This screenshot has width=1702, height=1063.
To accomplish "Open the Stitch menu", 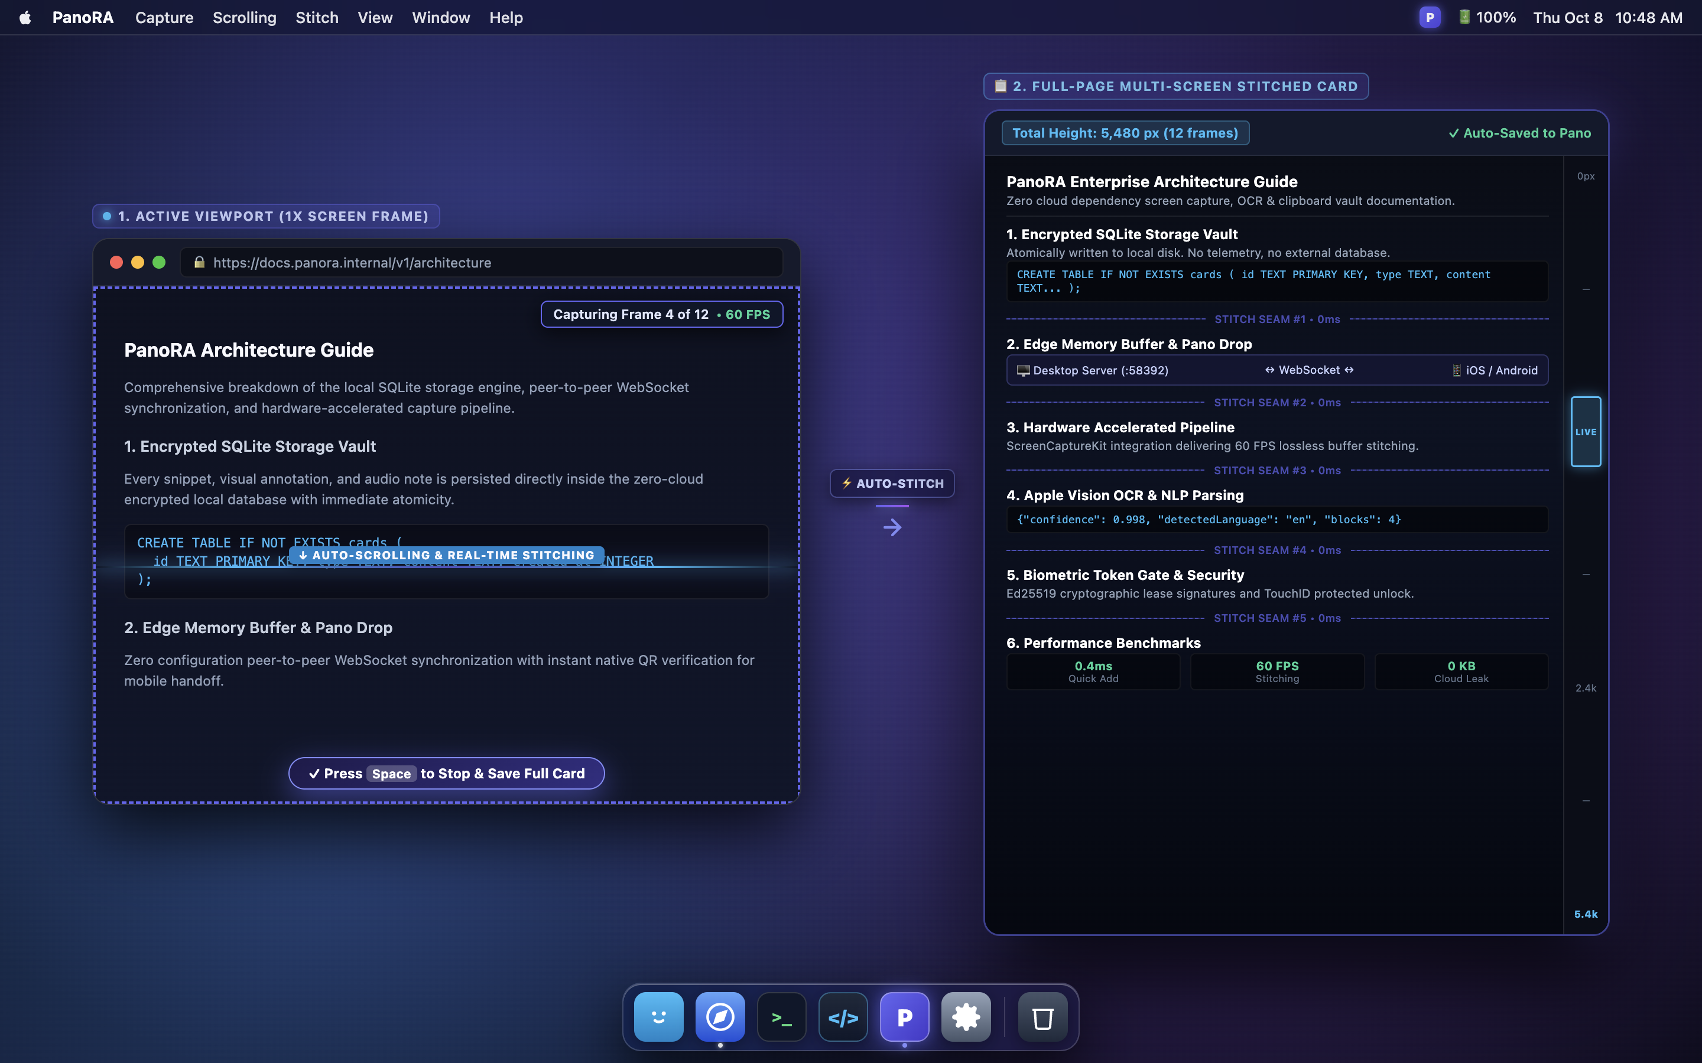I will [317, 18].
